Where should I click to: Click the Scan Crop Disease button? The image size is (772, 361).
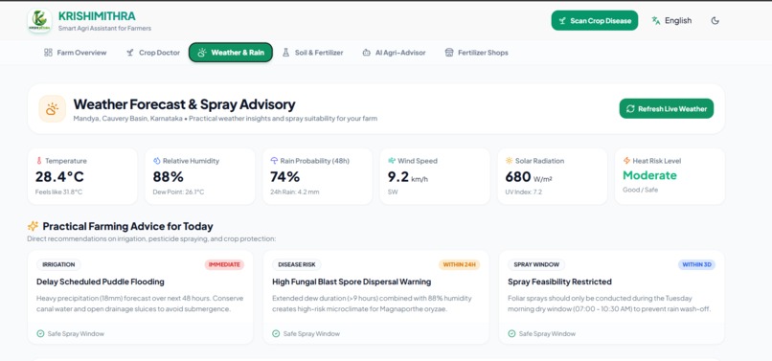[x=594, y=21]
